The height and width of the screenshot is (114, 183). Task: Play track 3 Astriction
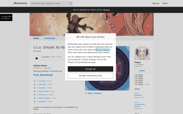tap(35, 88)
